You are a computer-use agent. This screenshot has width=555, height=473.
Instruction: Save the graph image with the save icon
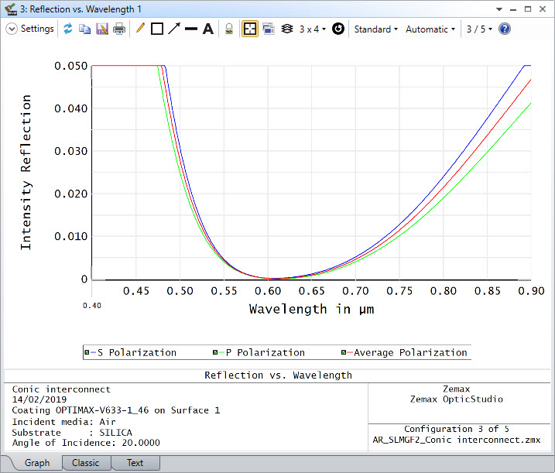tap(102, 29)
